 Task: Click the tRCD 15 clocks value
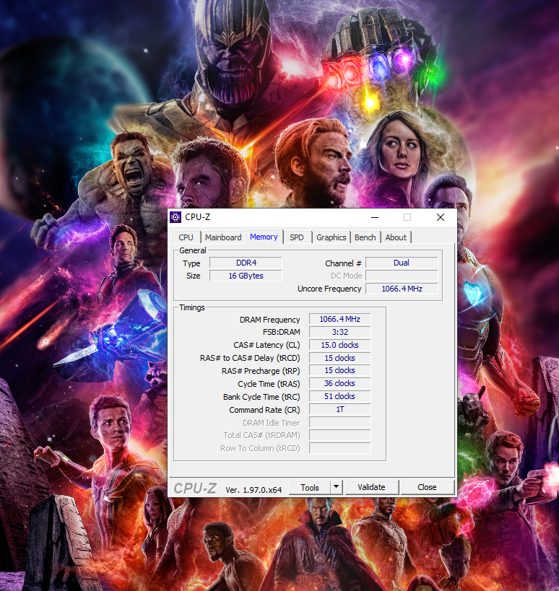[340, 358]
